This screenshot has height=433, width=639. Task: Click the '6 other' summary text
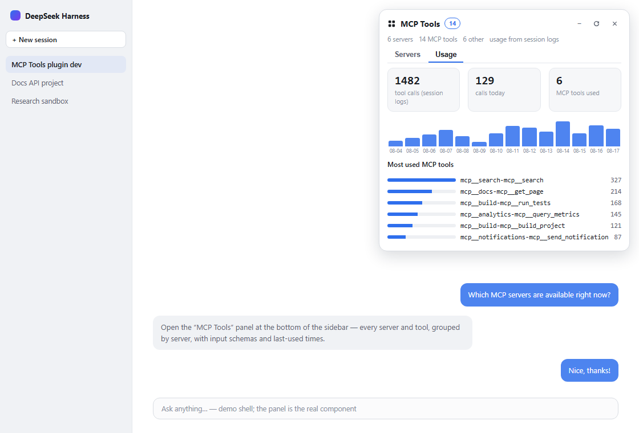(x=474, y=39)
